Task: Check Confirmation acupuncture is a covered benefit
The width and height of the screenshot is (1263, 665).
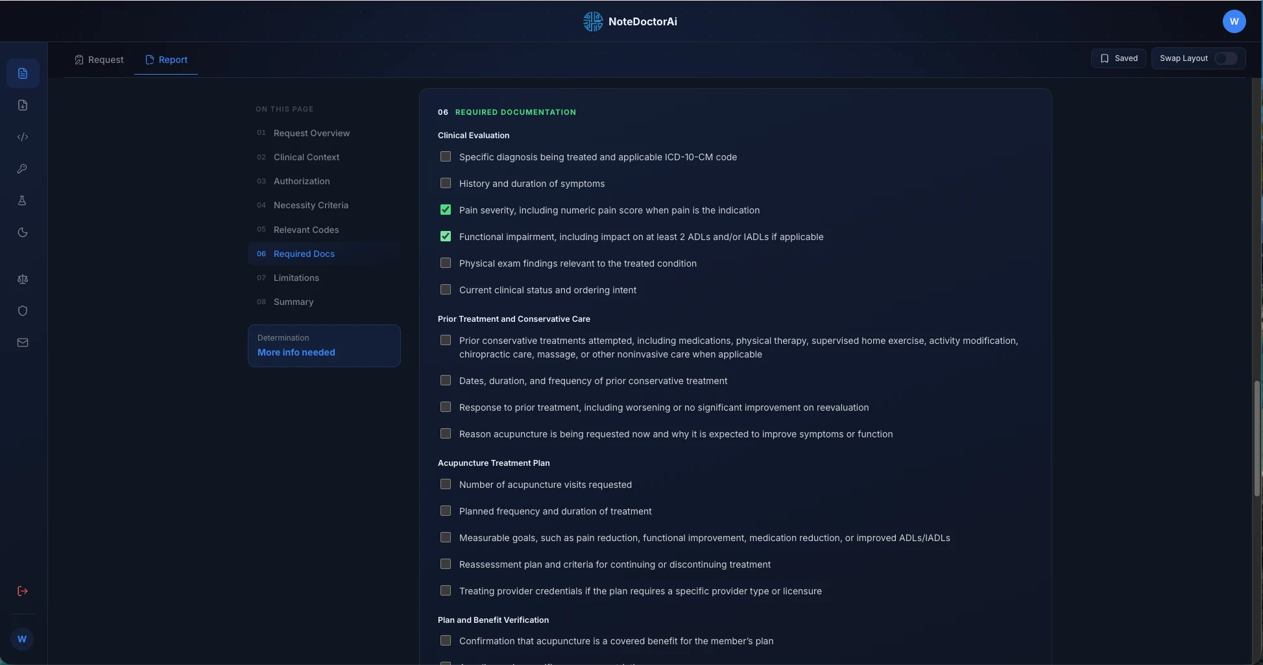Action: point(446,640)
